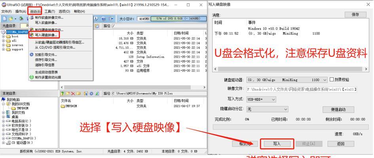Open the 写入方式 USB-HDD+ dropdown
This screenshot has width=374, height=158.
point(273,99)
